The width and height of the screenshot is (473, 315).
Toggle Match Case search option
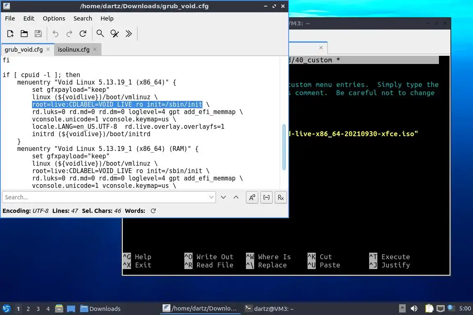pyautogui.click(x=252, y=197)
